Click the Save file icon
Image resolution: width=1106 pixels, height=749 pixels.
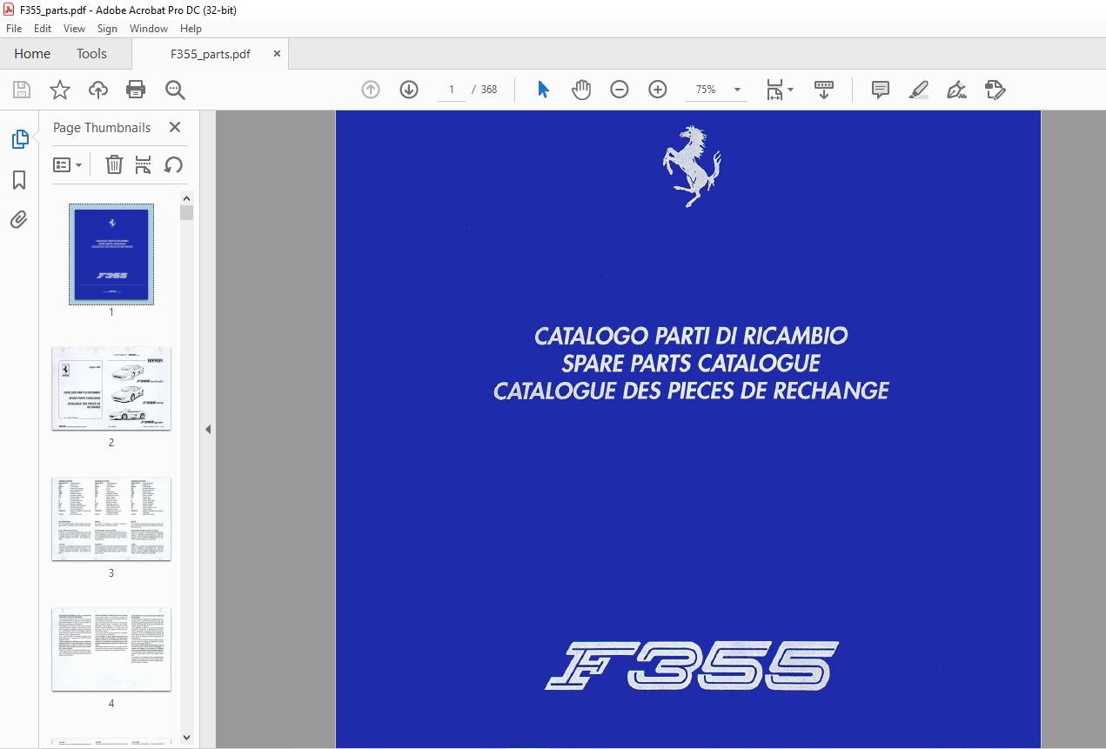[22, 90]
